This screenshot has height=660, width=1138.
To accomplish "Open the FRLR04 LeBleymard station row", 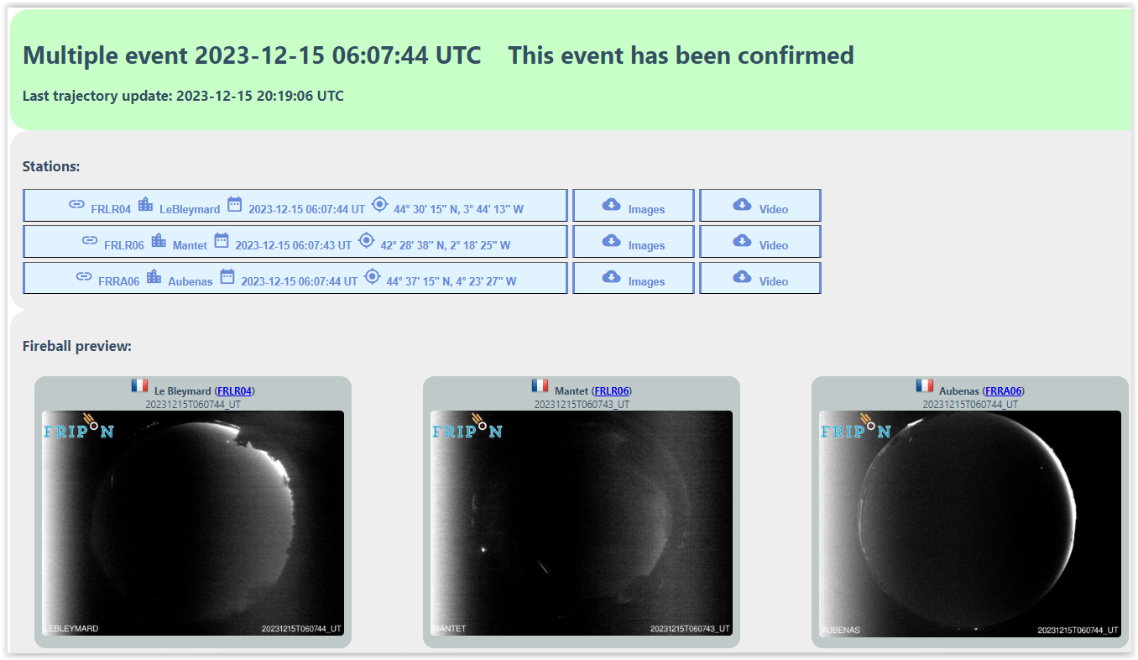I will click(295, 206).
